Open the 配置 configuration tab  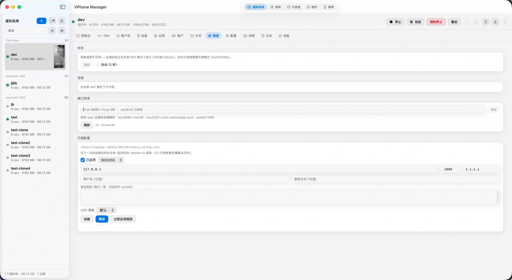pos(231,36)
